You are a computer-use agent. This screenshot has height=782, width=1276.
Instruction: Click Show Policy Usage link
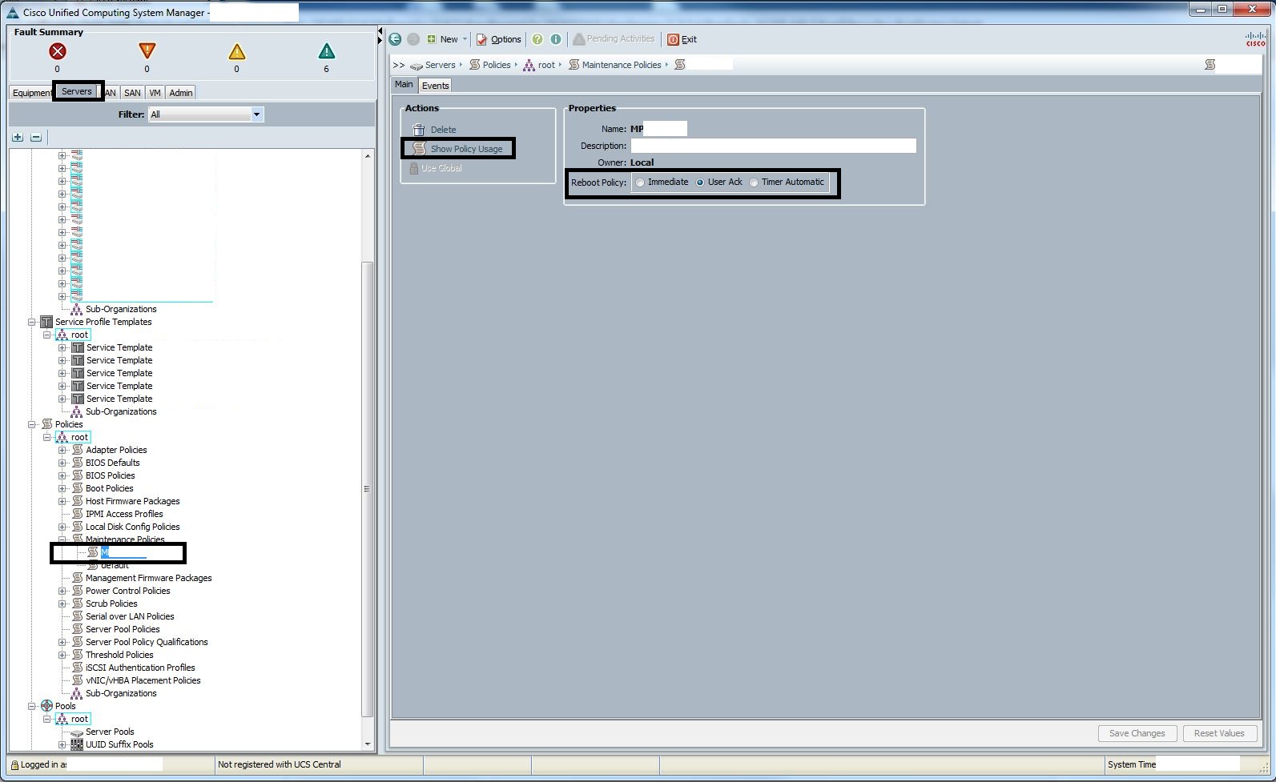[x=466, y=149]
